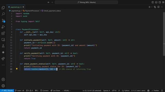This screenshot has width=165, height=92.
Task: Click 'from typing import Self' line
Action: tap(28, 21)
